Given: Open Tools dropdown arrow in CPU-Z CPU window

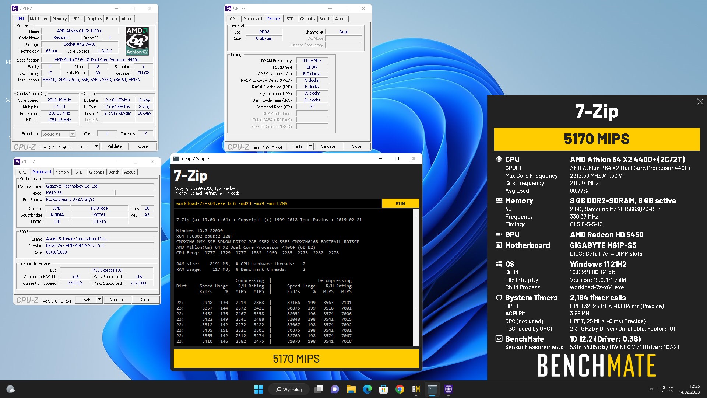Looking at the screenshot, I should coord(96,146).
